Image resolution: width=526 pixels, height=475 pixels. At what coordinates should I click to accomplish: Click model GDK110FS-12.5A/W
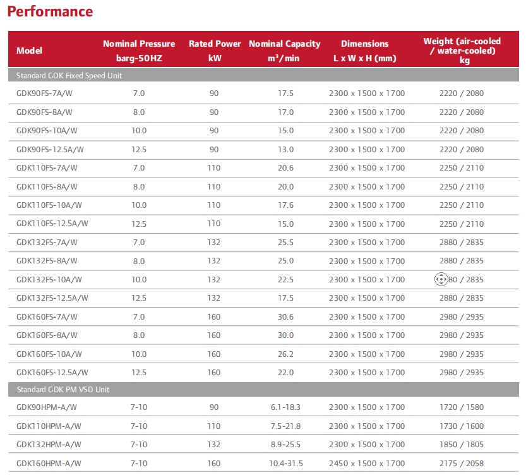pyautogui.click(x=52, y=224)
